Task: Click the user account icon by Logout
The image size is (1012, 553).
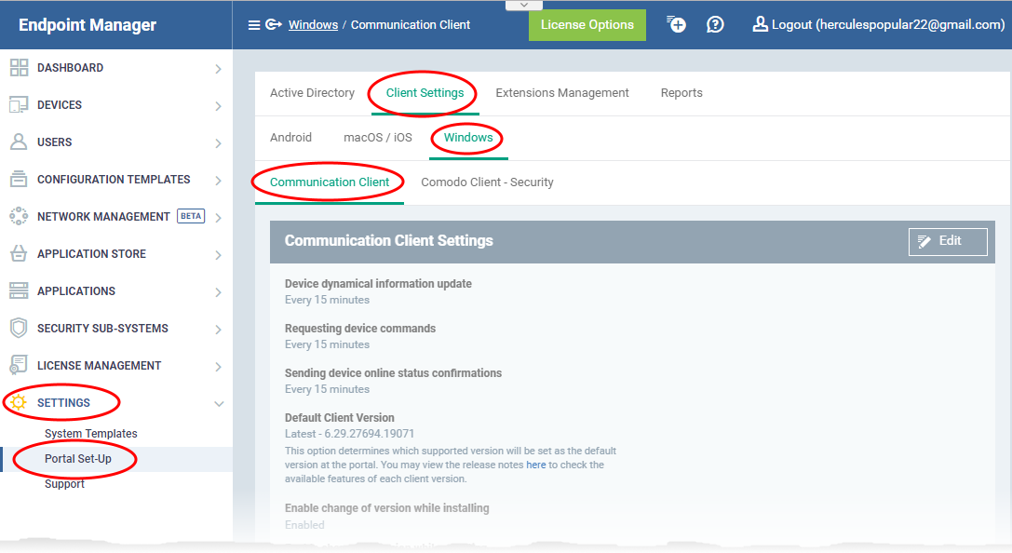Action: [x=761, y=24]
